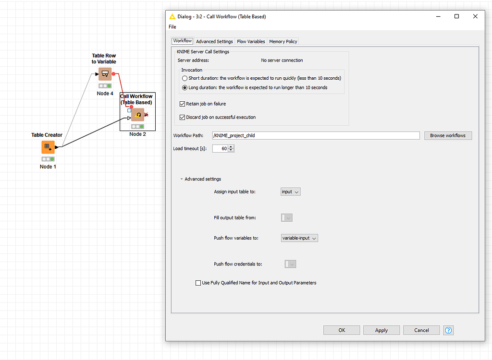Viewport: 492px width, 360px height.
Task: Uncheck Retain job on failure
Action: (x=181, y=103)
